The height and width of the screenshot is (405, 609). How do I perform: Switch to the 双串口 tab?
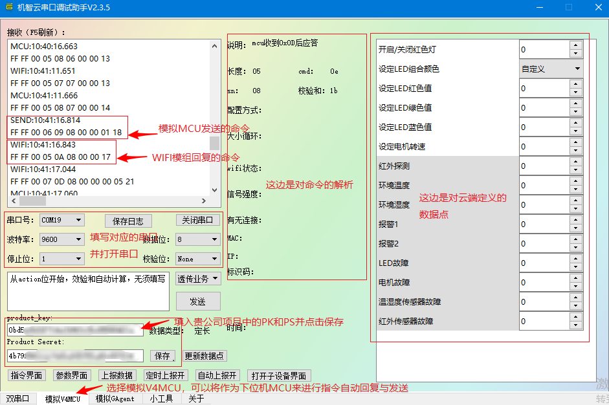17,399
